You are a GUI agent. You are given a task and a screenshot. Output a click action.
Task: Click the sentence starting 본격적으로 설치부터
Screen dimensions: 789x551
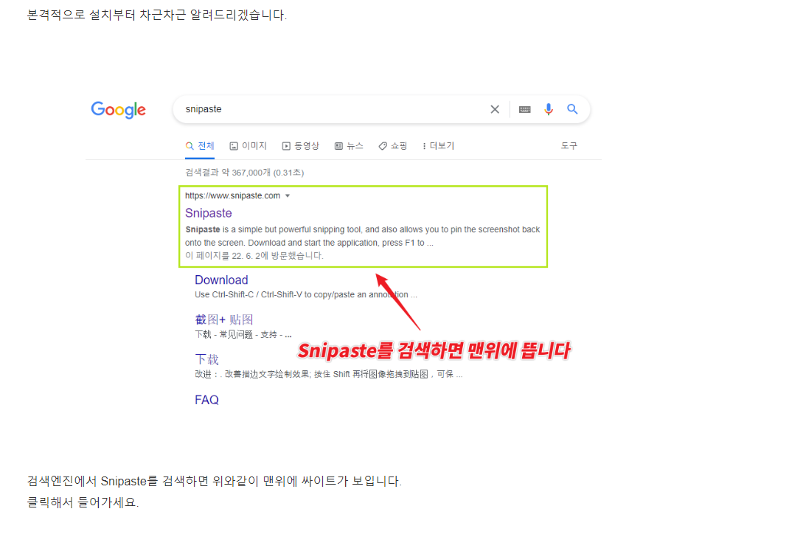click(x=156, y=15)
